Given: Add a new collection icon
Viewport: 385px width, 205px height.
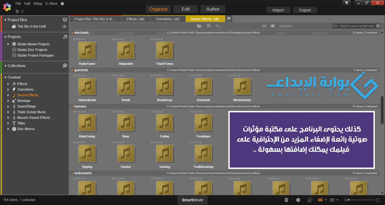Looking at the screenshot, I should click(65, 66).
